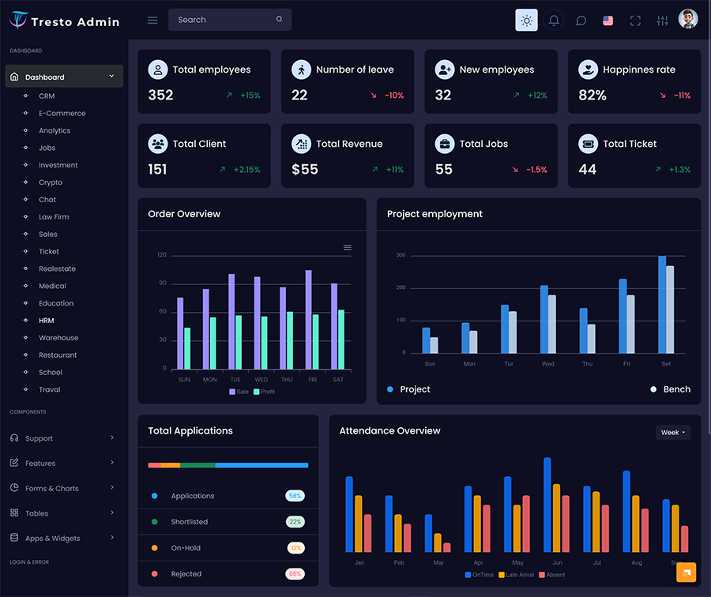Click green segment of Total Applications bar

[x=197, y=465]
